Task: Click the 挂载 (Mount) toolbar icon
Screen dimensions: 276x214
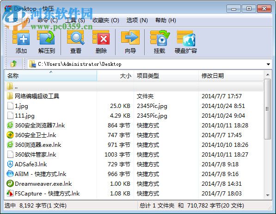Action: click(159, 38)
